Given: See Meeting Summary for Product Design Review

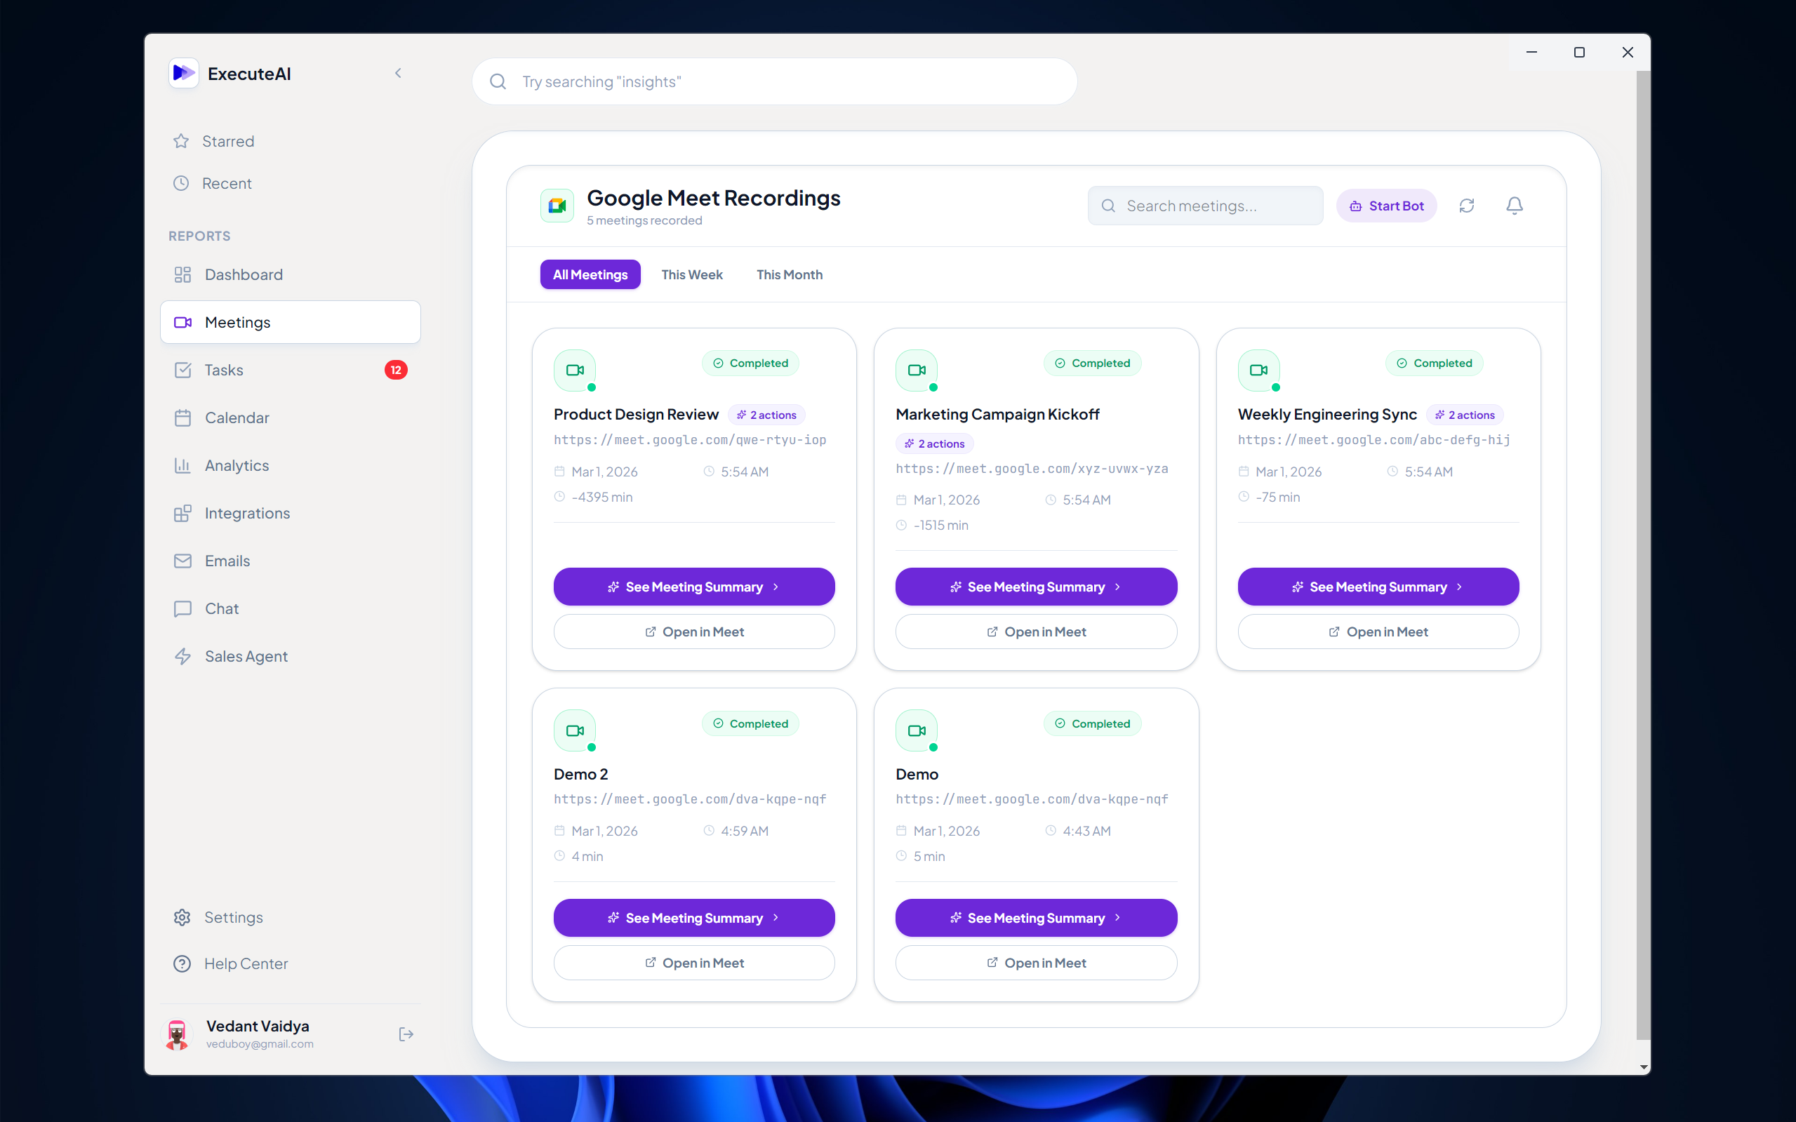Looking at the screenshot, I should (694, 587).
